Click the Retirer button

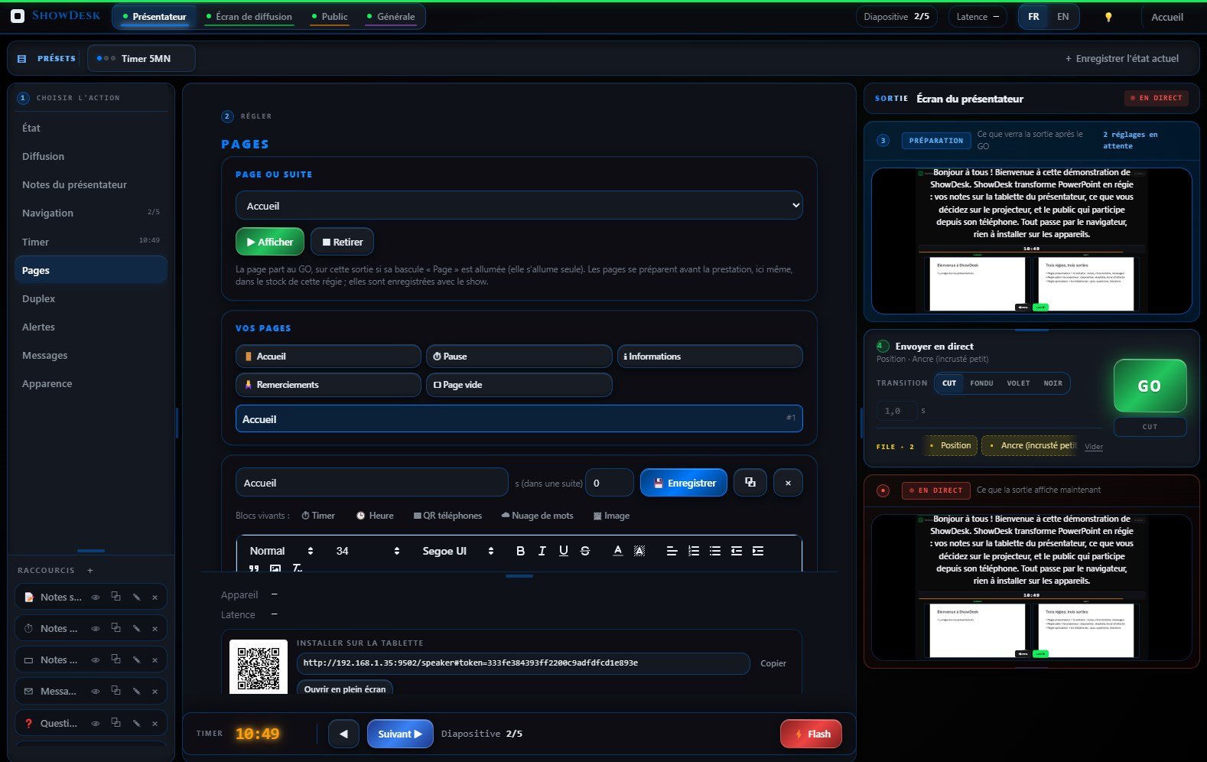point(342,242)
